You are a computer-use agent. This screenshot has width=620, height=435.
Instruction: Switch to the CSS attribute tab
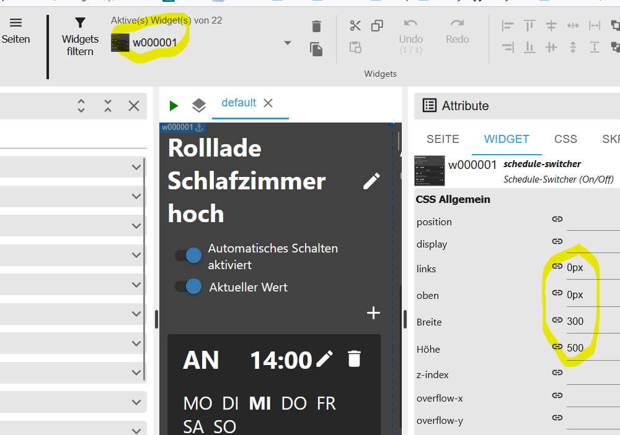point(565,139)
